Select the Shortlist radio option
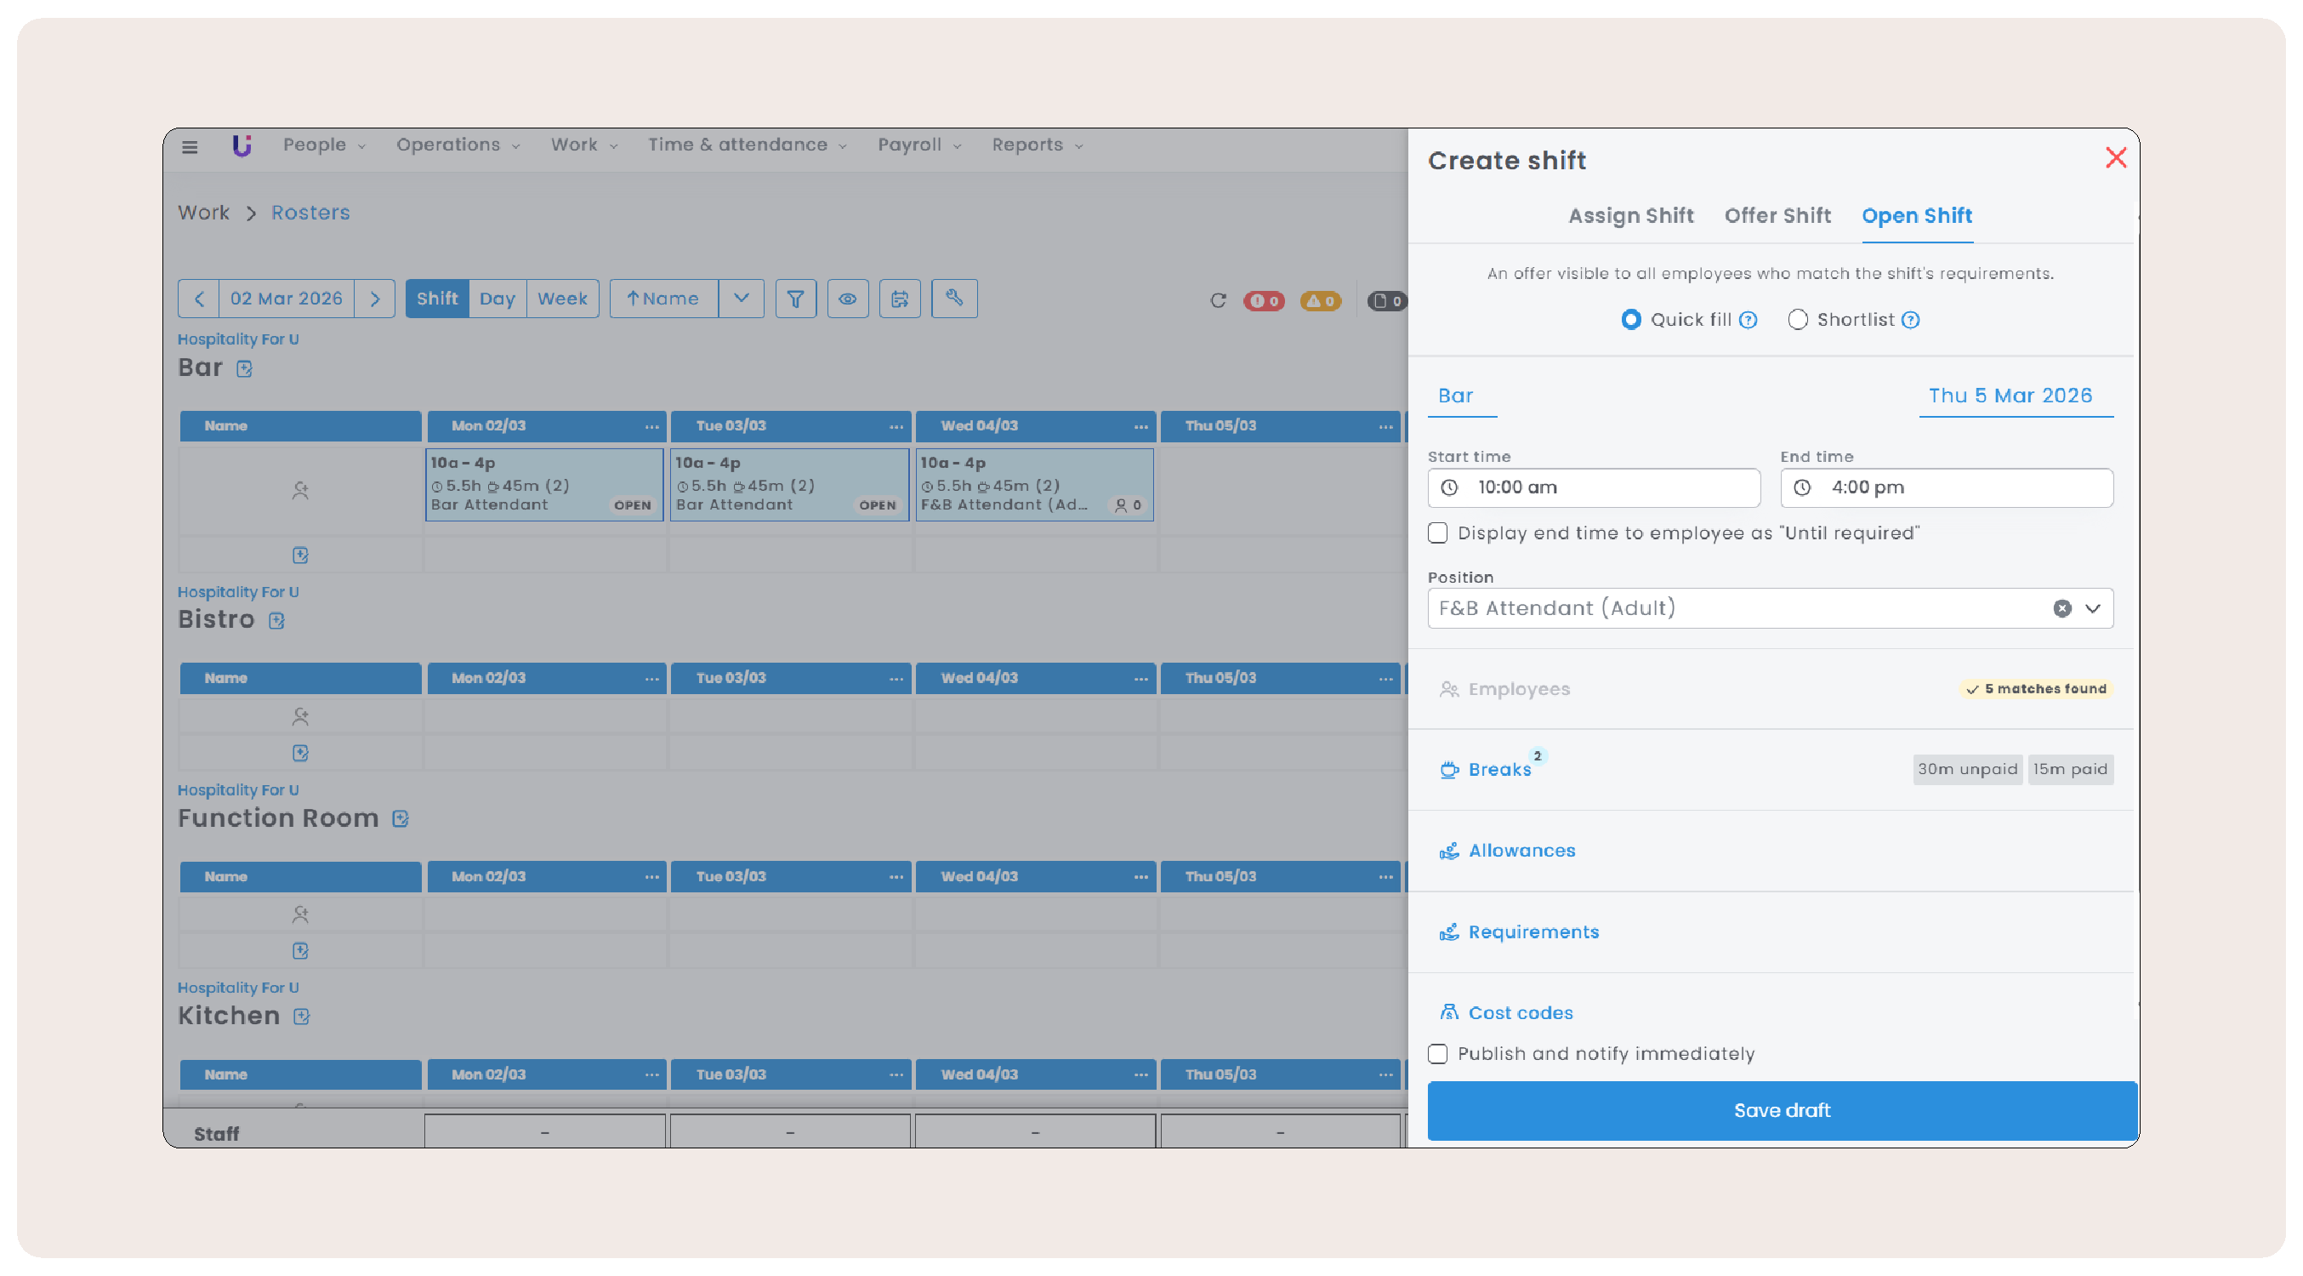 coord(1797,320)
